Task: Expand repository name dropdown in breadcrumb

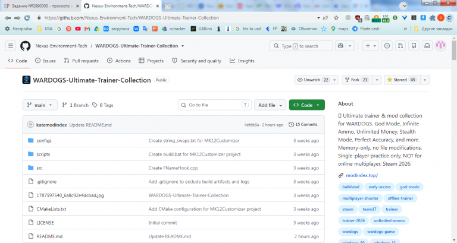Action: point(183,46)
